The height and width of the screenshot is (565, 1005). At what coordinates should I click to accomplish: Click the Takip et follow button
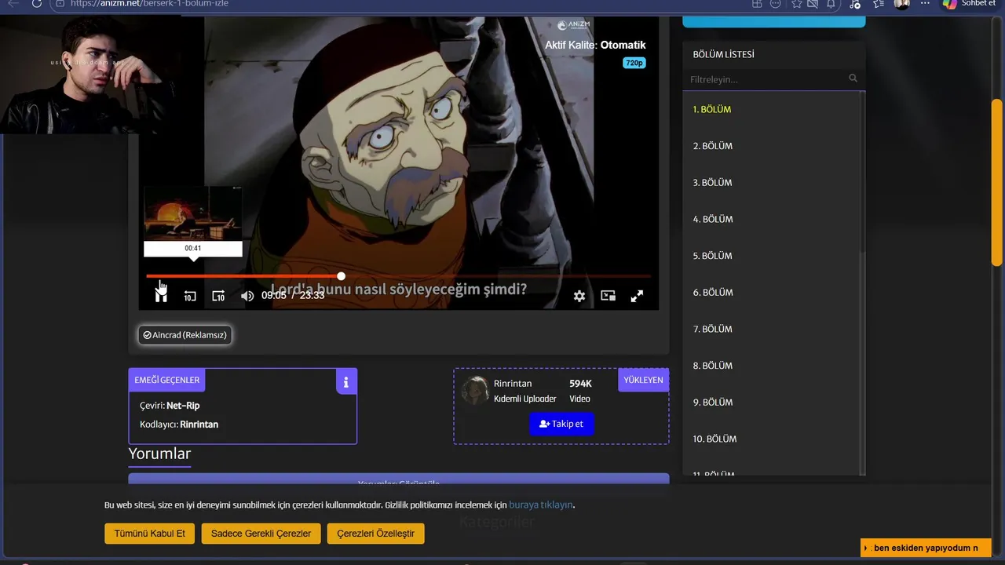(561, 424)
